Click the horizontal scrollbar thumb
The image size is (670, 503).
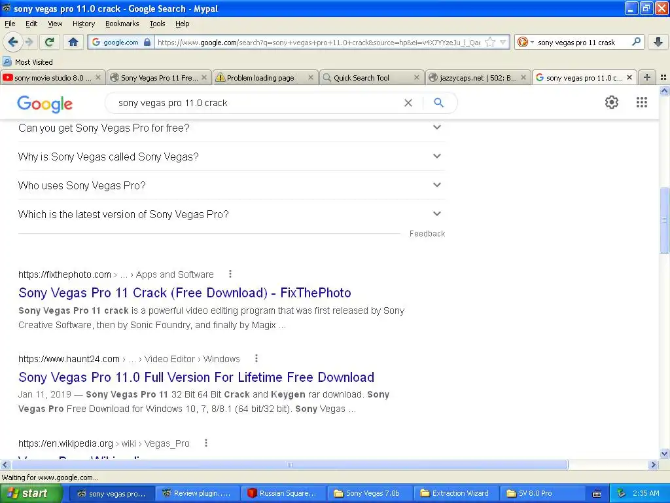(x=289, y=464)
